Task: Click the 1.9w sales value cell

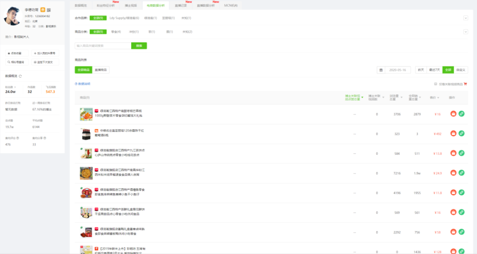Action: 417,173
